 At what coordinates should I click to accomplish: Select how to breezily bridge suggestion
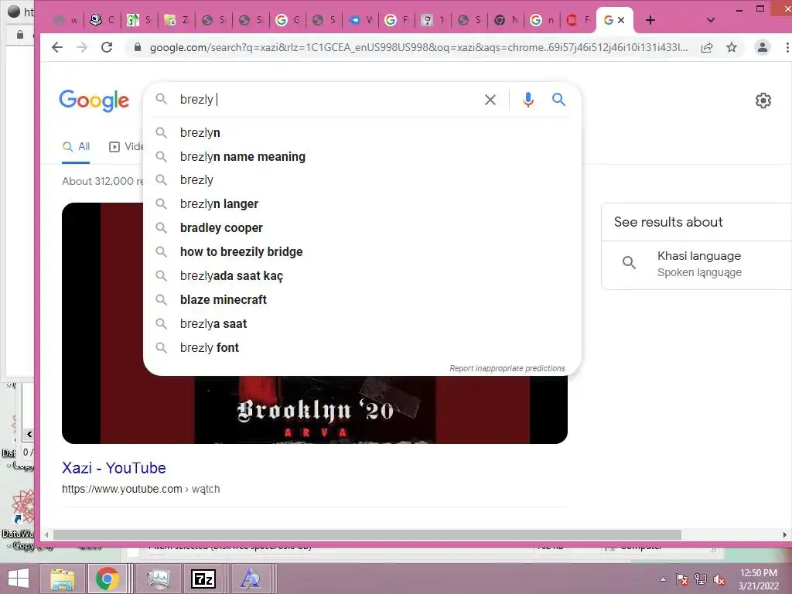click(x=362, y=251)
